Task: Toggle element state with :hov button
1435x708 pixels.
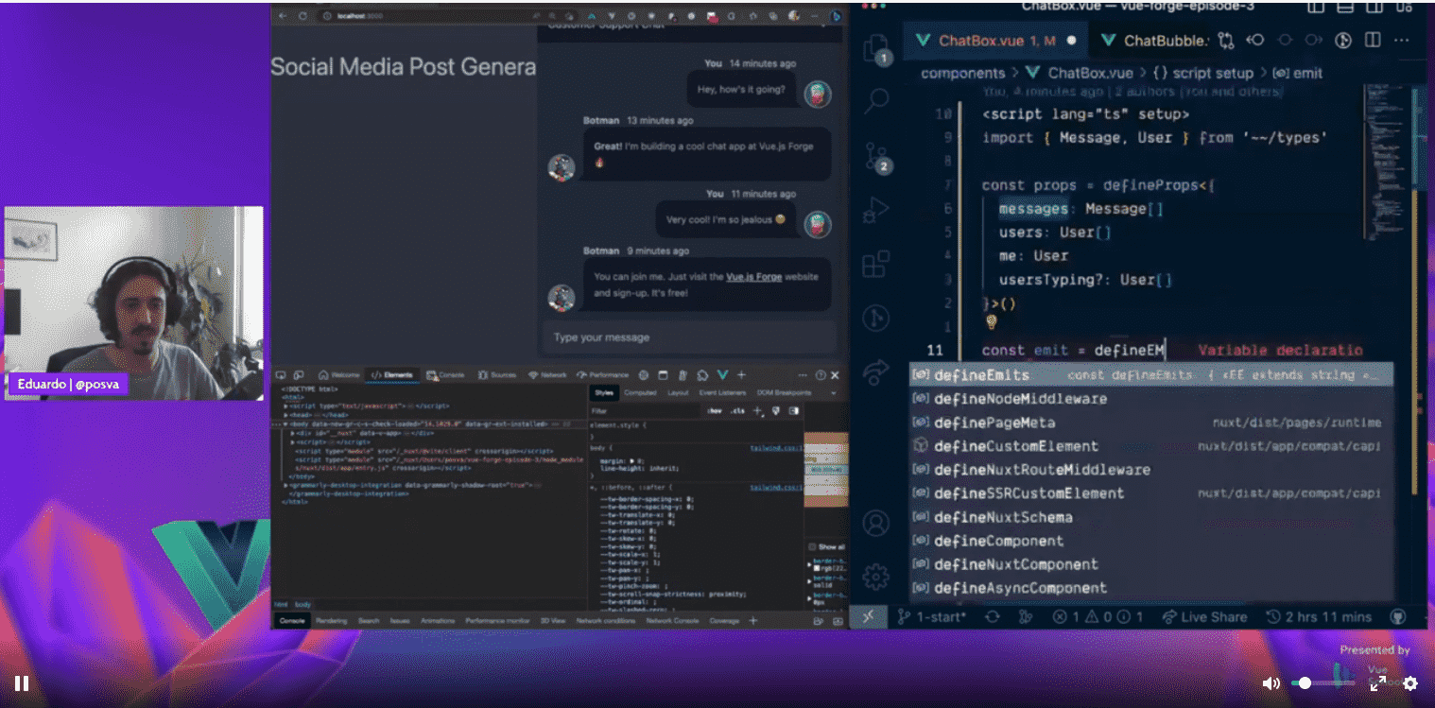Action: (716, 411)
